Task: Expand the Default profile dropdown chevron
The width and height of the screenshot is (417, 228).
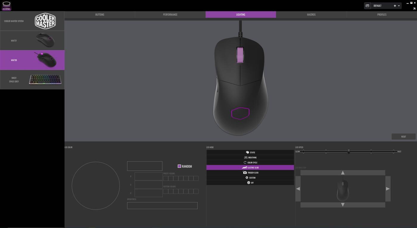Action: [399, 6]
